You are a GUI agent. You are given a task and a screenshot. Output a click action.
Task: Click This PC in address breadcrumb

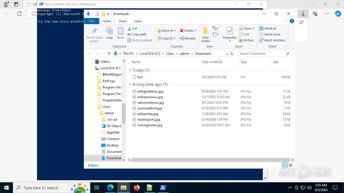point(128,54)
